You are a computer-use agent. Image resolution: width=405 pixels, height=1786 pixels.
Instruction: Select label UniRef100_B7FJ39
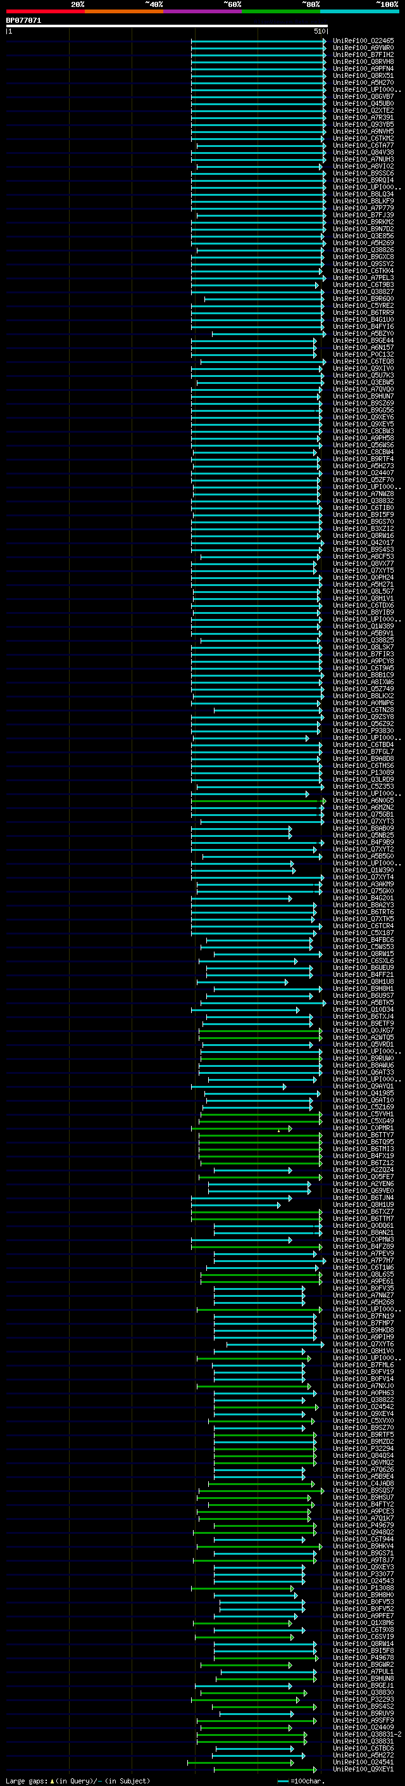(363, 215)
